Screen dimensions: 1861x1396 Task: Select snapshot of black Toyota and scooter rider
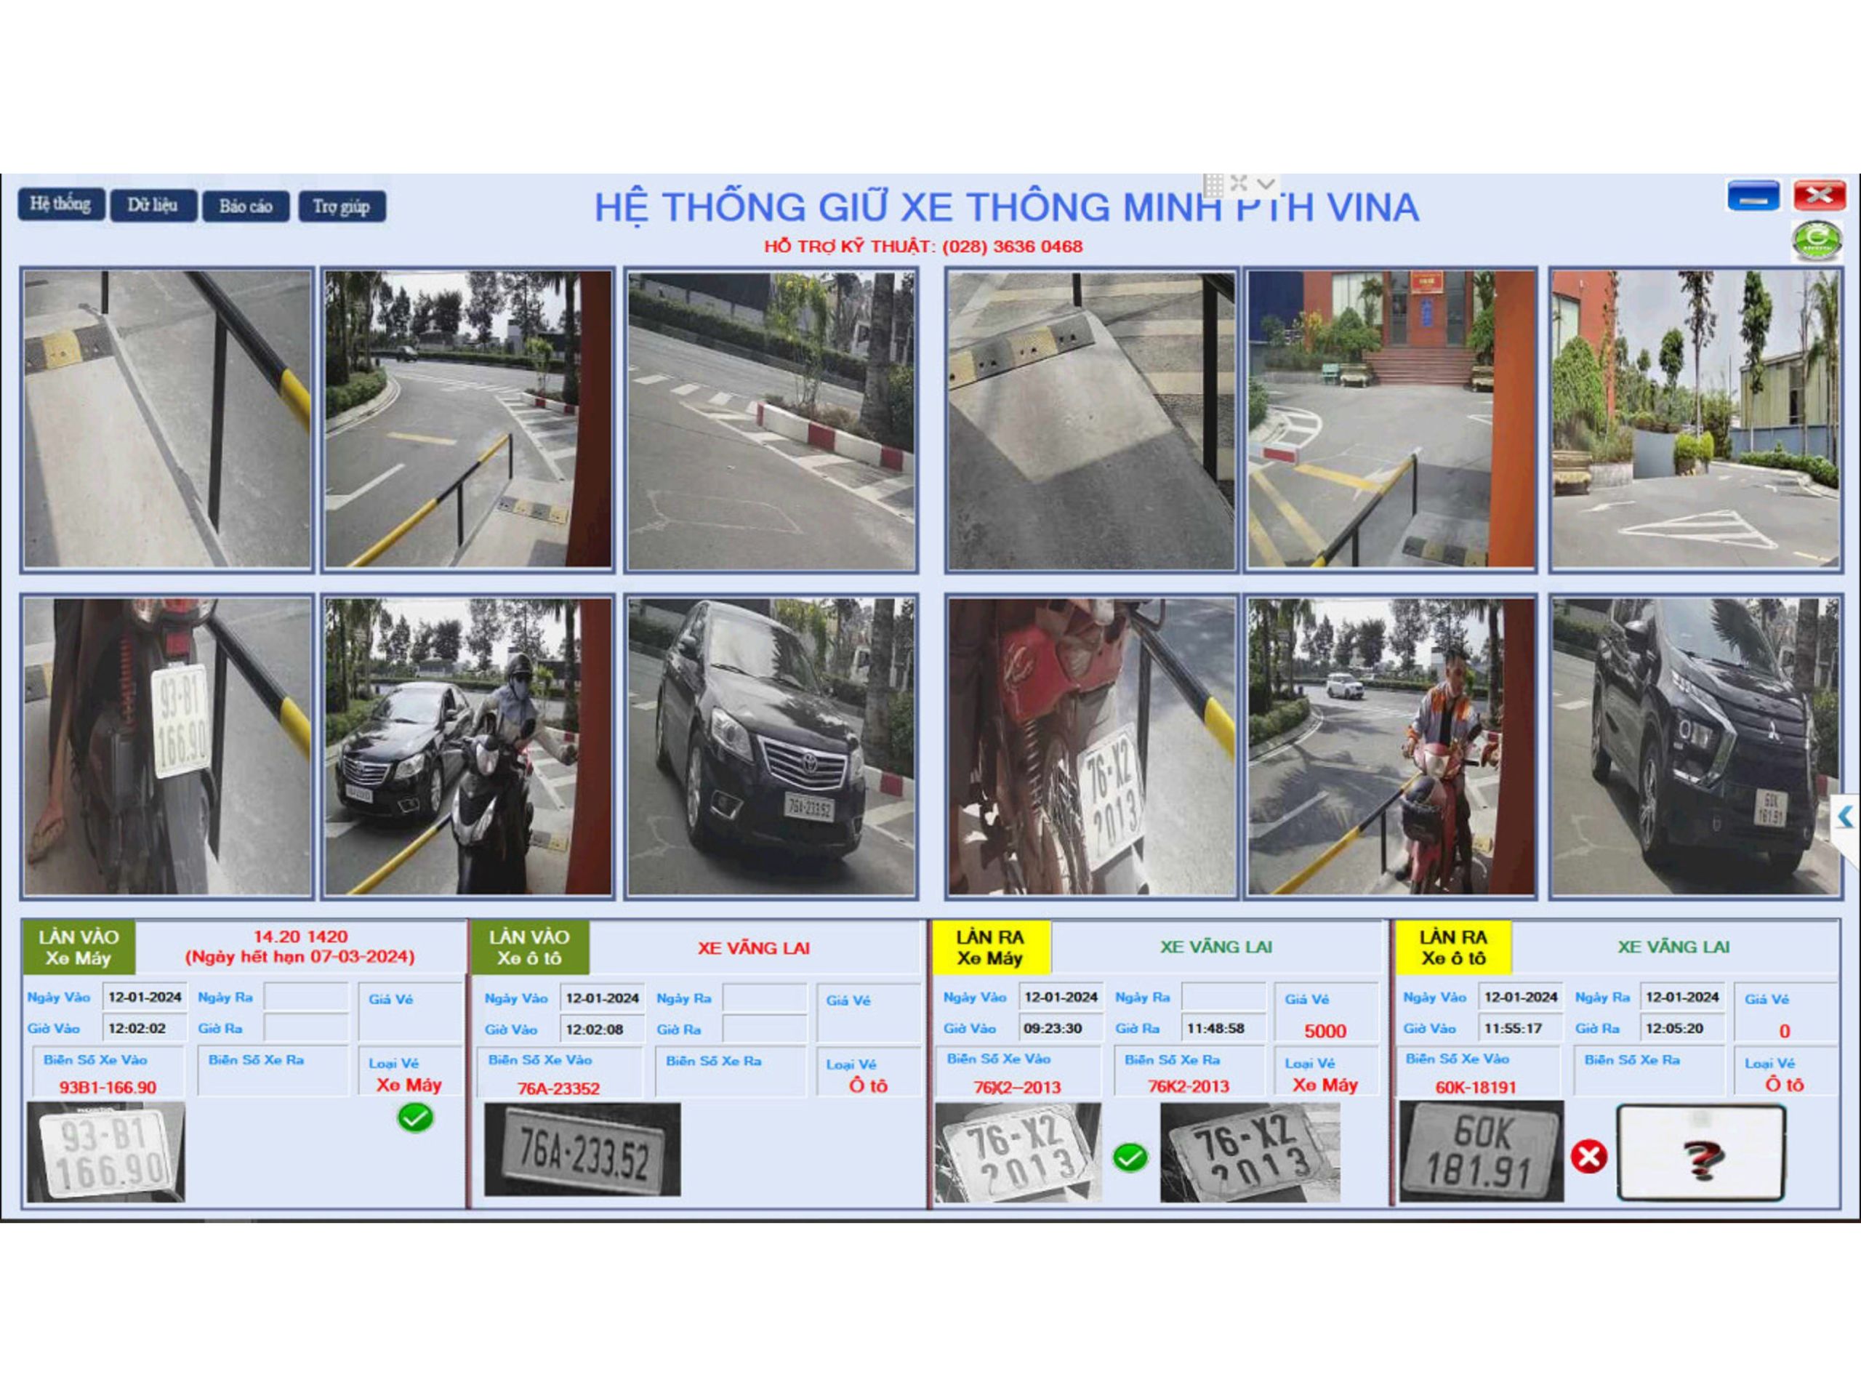pos(469,747)
